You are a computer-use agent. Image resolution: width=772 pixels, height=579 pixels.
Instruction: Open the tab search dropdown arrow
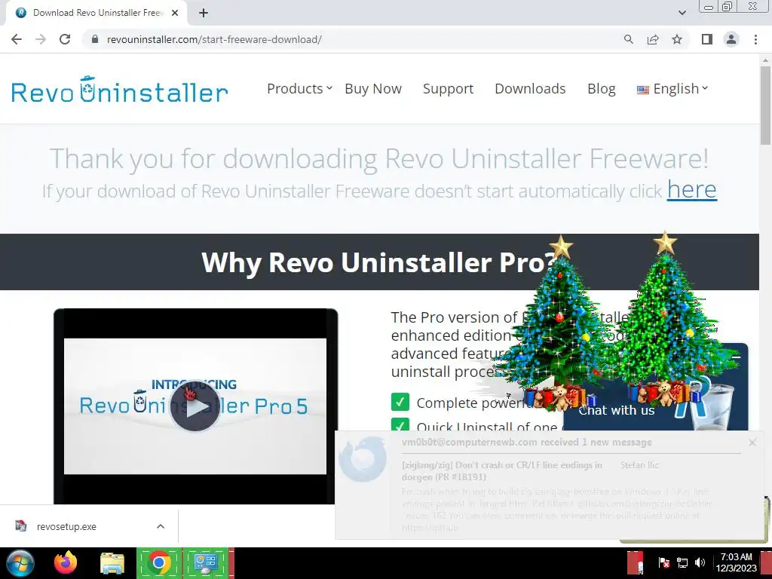click(682, 13)
